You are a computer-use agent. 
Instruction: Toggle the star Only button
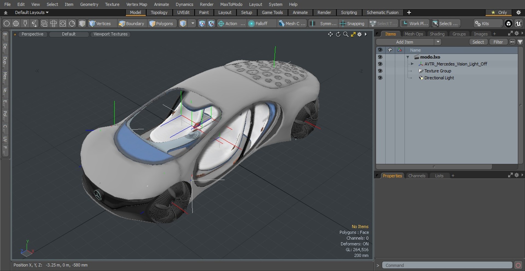(499, 13)
